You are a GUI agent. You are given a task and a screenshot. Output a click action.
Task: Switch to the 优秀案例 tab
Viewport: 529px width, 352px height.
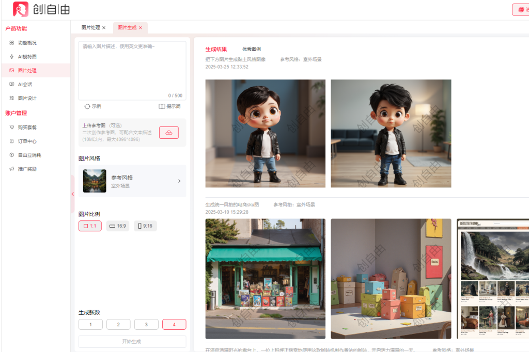coord(252,50)
